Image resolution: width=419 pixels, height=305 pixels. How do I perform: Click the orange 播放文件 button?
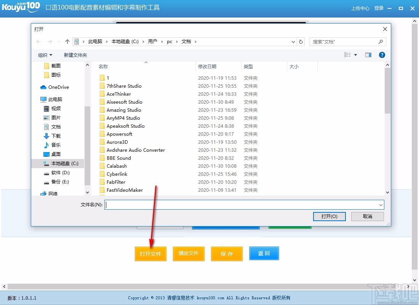click(x=189, y=254)
